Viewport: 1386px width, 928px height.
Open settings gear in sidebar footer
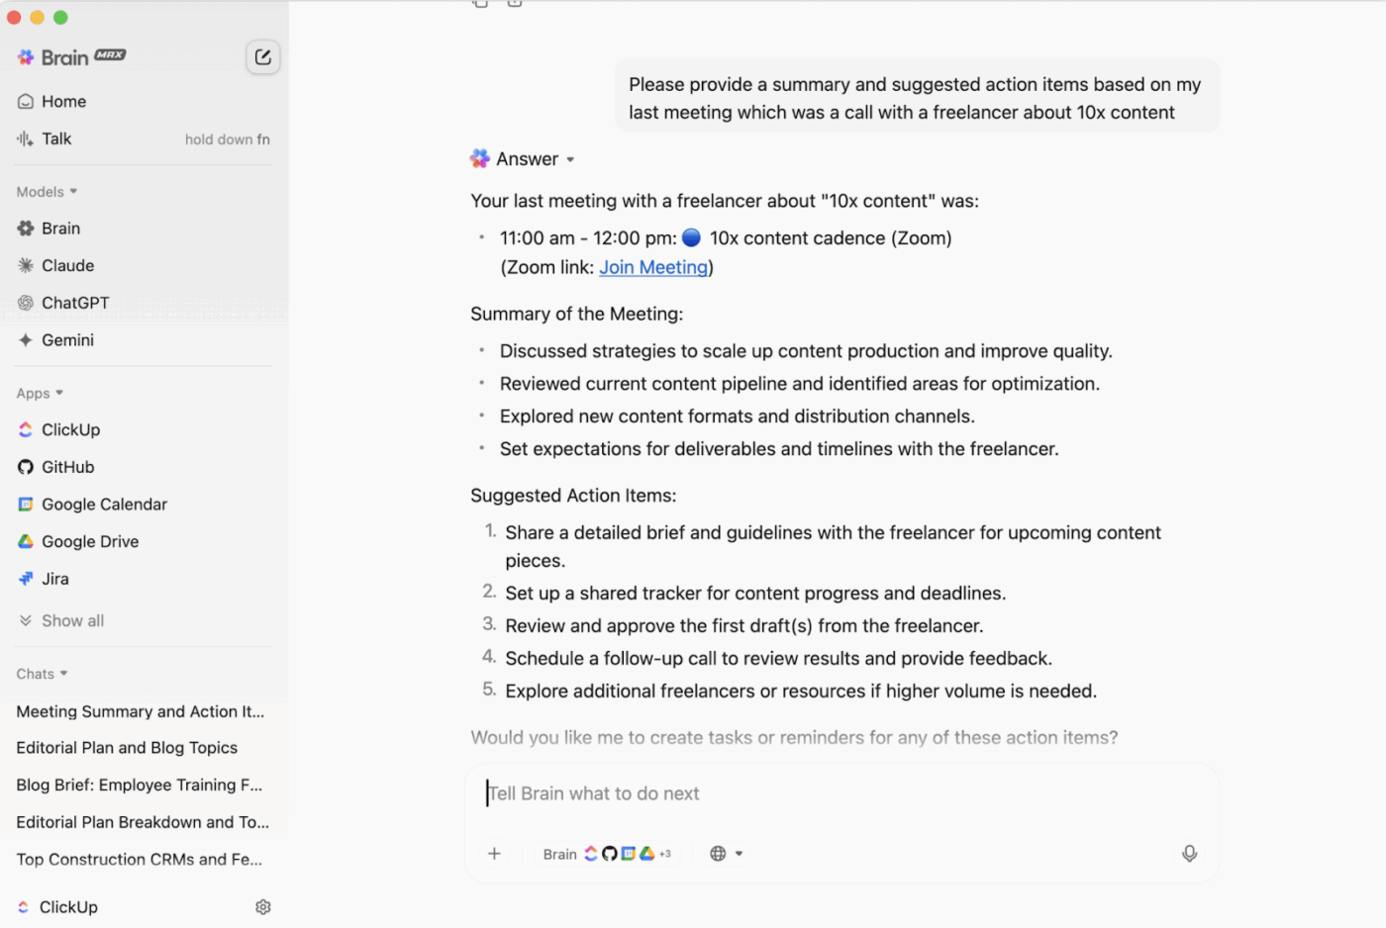(x=263, y=907)
